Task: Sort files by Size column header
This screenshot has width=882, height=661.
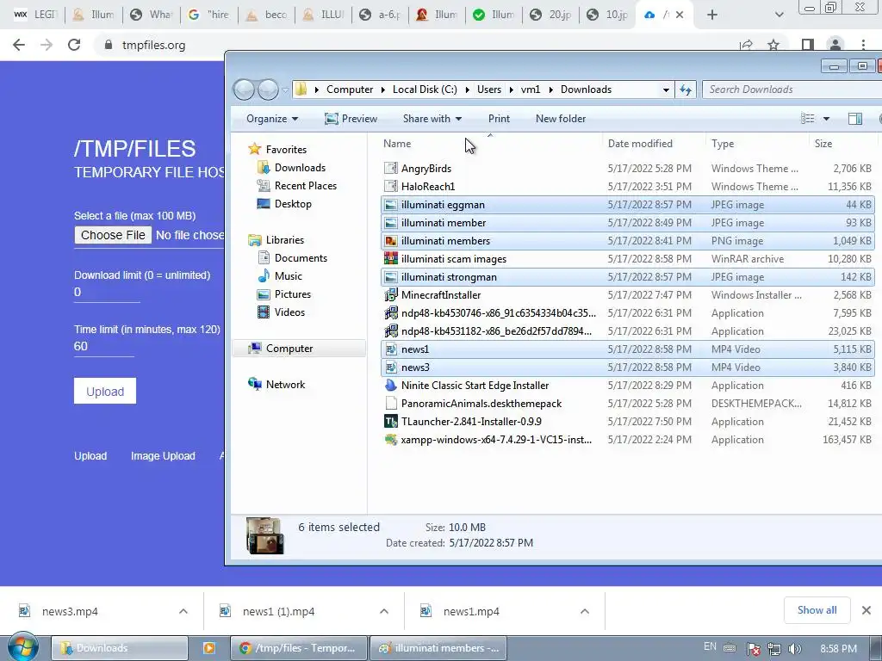Action: 823,144
